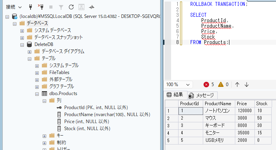Click the DeleteDB database cylinder icon

[x=29, y=44]
